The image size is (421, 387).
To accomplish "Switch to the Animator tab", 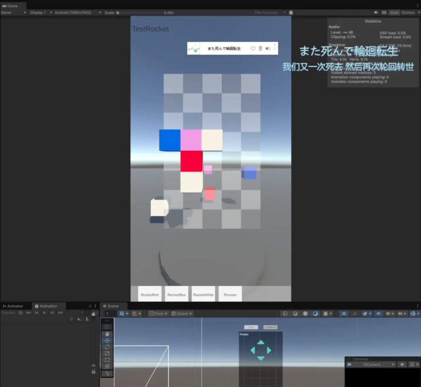I will coord(13,306).
